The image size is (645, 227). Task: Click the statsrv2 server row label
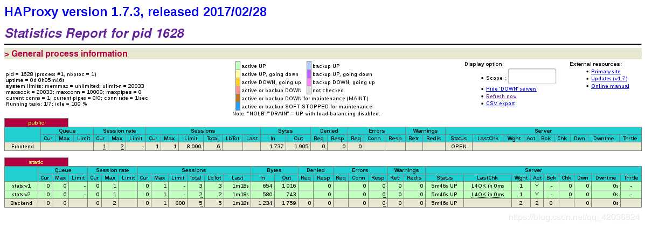coord(22,195)
